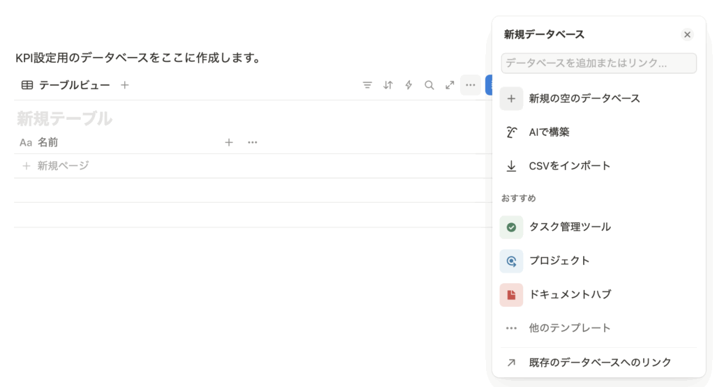Pick the ドキュメントハブ template

[x=569, y=294]
